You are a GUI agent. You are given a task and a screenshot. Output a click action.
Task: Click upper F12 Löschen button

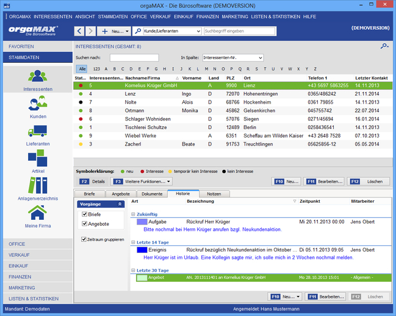369,181
